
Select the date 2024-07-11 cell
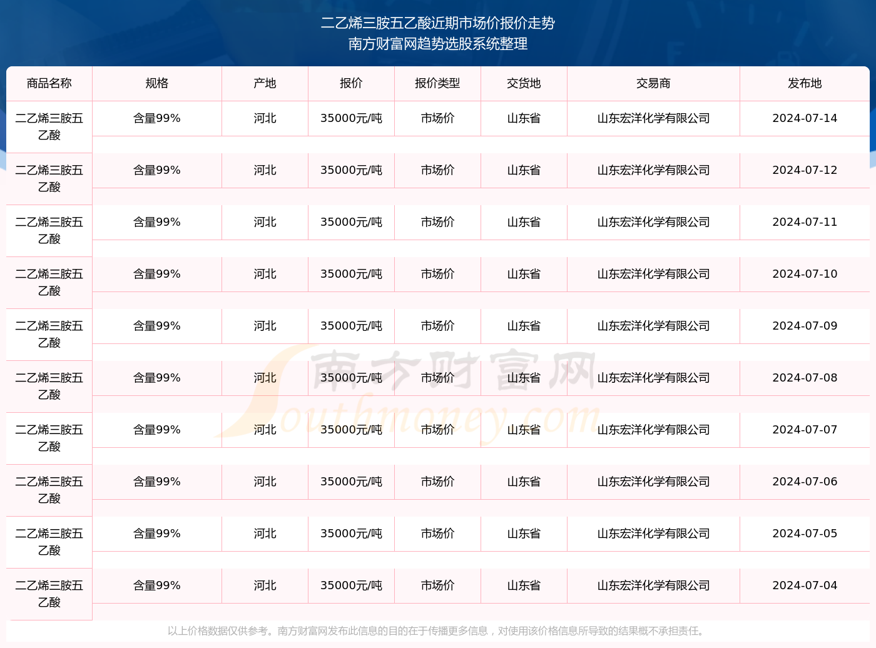click(805, 222)
